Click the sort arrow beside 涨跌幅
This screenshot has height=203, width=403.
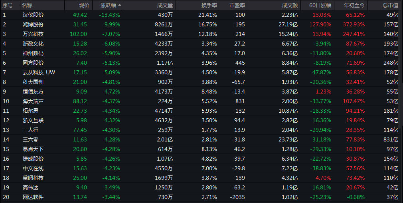pyautogui.click(x=120, y=5)
